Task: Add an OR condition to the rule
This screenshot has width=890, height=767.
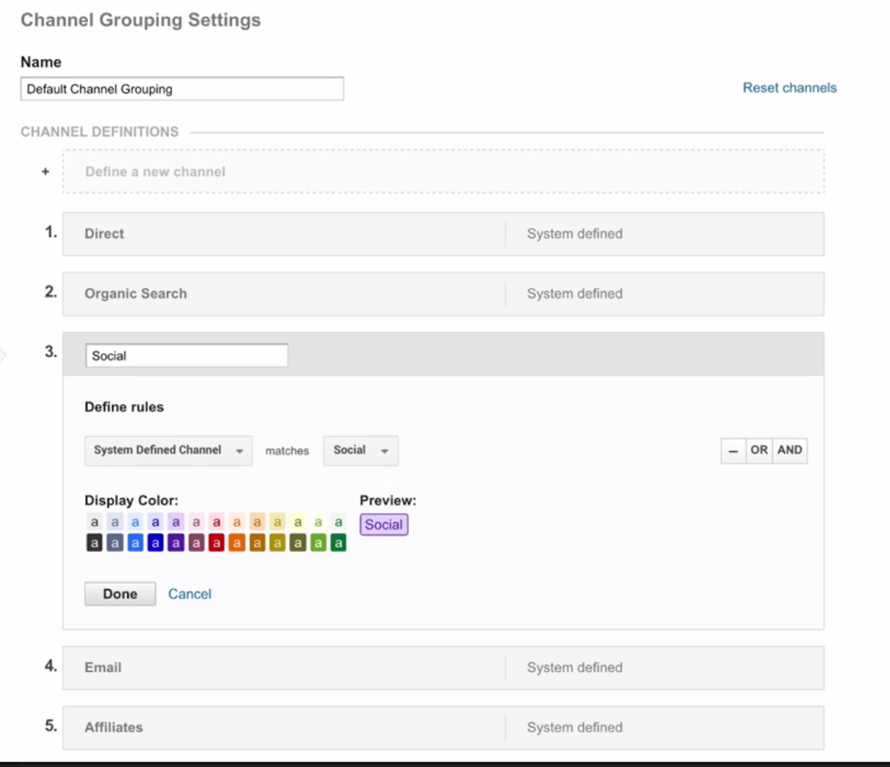Action: pyautogui.click(x=758, y=450)
